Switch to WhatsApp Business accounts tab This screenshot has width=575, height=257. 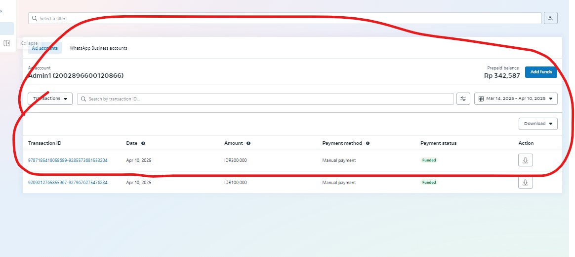pyautogui.click(x=98, y=48)
